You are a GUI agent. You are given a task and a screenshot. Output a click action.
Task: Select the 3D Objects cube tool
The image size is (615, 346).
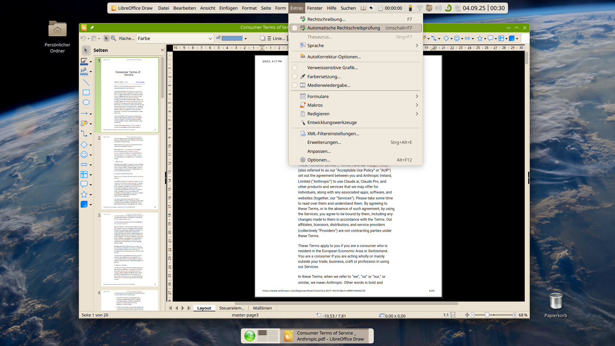click(84, 204)
